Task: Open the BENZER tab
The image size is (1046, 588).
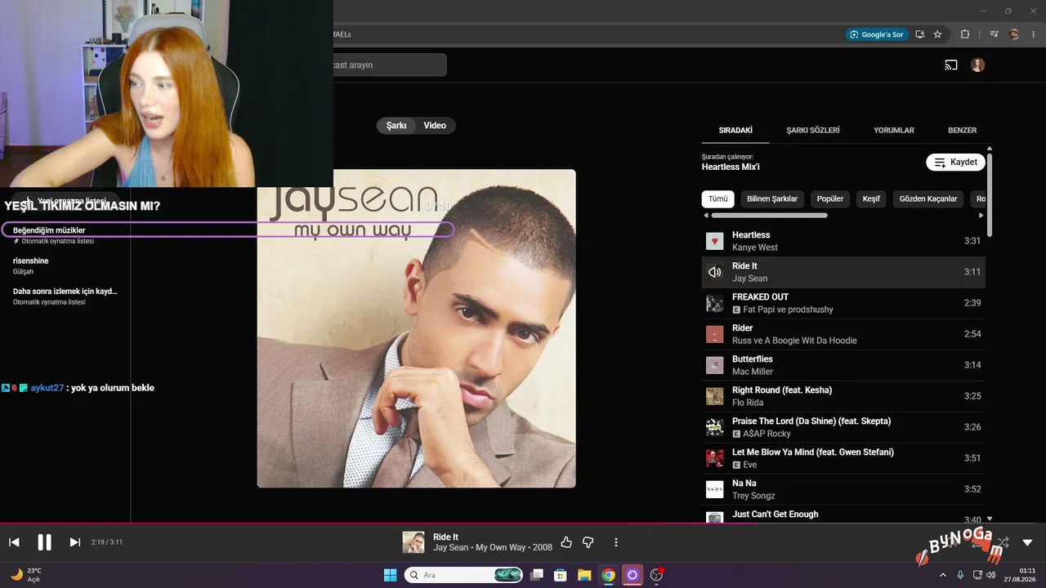Action: 962,131
